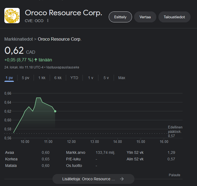Click the Oroco Resource Corp. title heading
The width and height of the screenshot is (197, 186).
[63, 13]
